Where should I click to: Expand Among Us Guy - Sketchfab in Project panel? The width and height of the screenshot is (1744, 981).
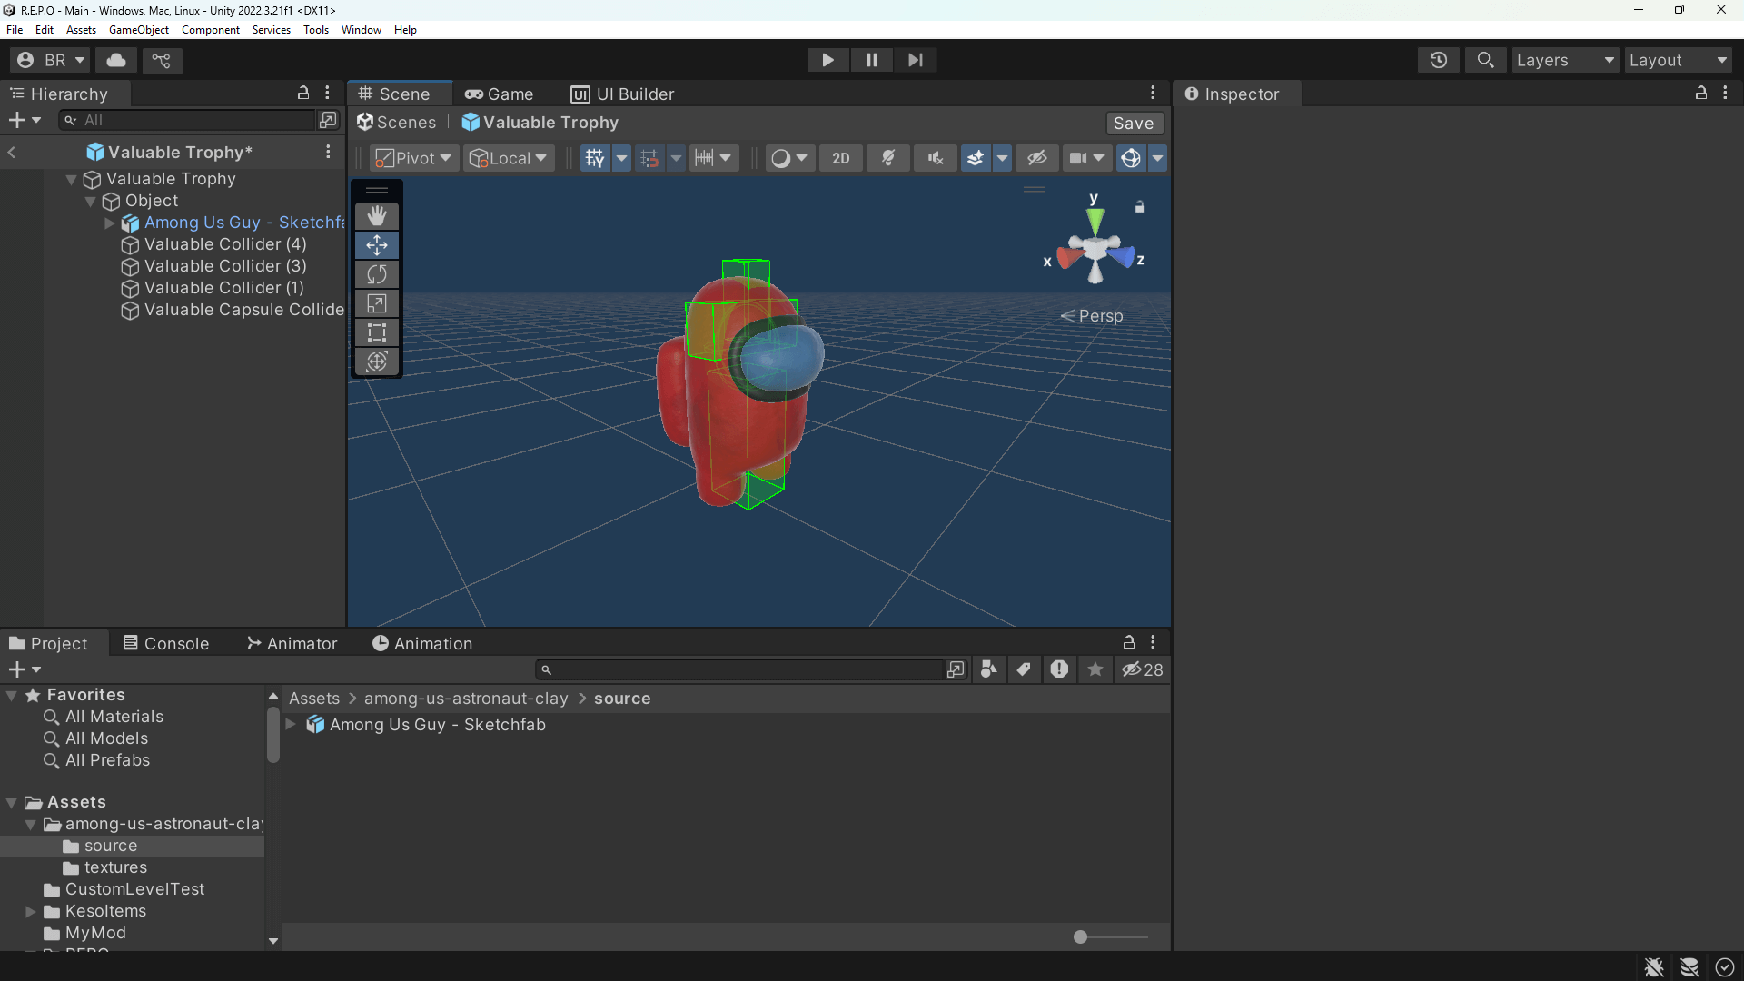click(x=291, y=724)
